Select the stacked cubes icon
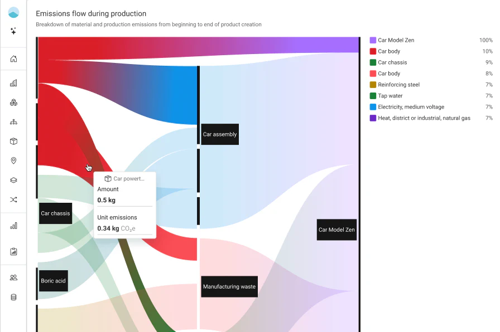 (13, 102)
